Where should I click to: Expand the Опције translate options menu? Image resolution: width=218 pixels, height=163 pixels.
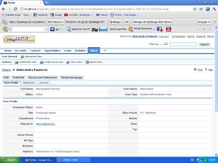(203, 22)
